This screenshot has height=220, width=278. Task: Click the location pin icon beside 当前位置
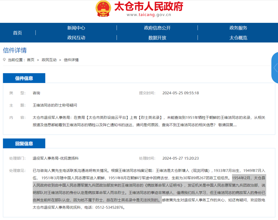click(4, 60)
